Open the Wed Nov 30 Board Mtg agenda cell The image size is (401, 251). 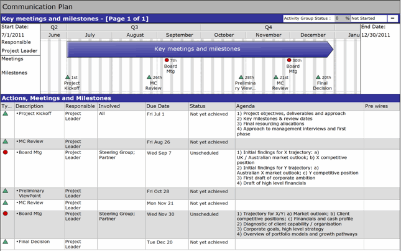(300, 224)
